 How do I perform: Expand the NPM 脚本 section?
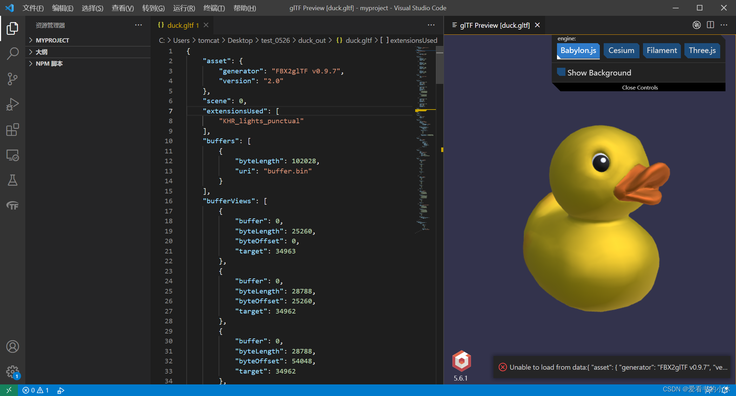pos(49,64)
